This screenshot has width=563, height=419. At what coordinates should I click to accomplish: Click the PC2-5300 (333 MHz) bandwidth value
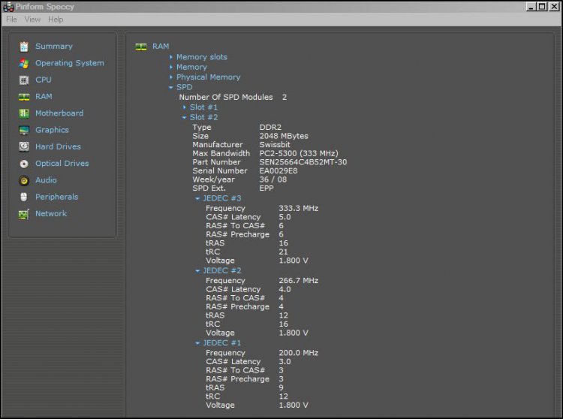pos(299,153)
